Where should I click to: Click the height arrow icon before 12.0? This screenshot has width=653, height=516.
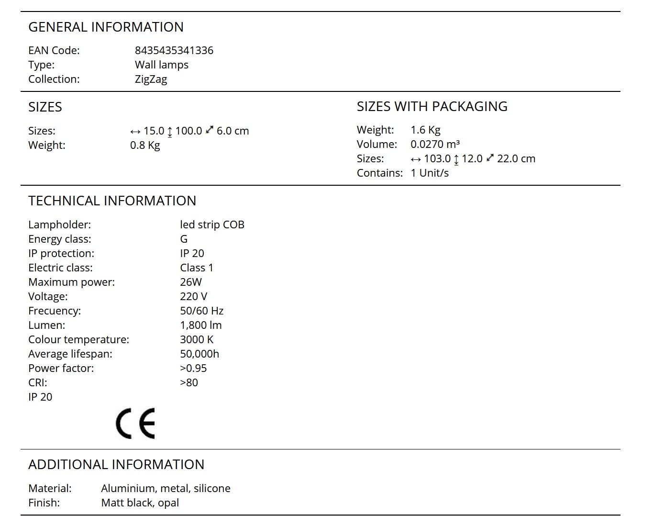click(456, 159)
